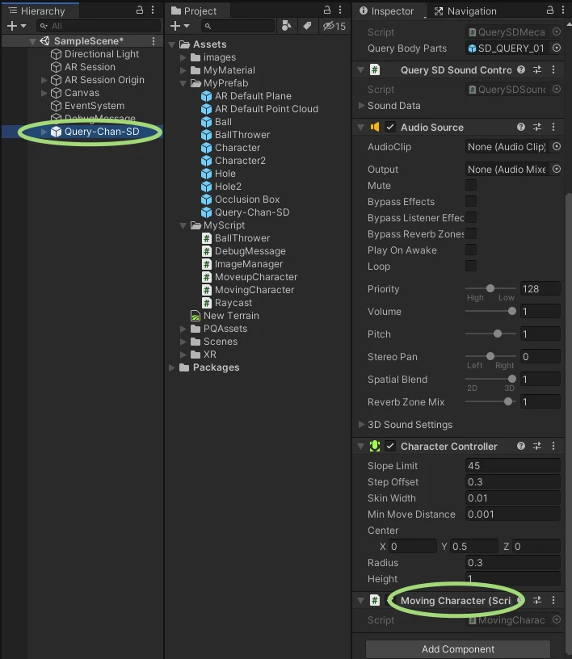572x659 pixels.
Task: Click object picker for Output field
Action: click(x=557, y=169)
